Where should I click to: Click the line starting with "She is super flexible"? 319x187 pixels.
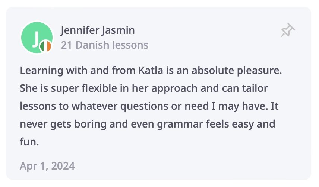[x=143, y=88]
